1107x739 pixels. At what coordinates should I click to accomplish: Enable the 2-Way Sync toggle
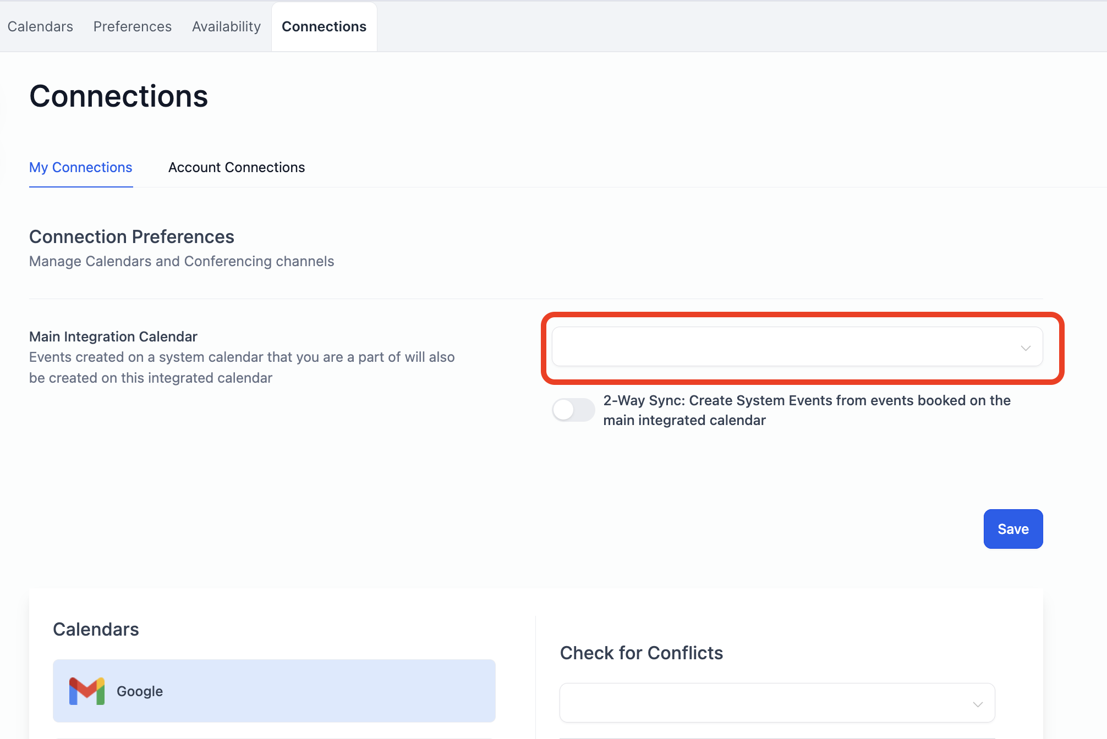(x=573, y=410)
